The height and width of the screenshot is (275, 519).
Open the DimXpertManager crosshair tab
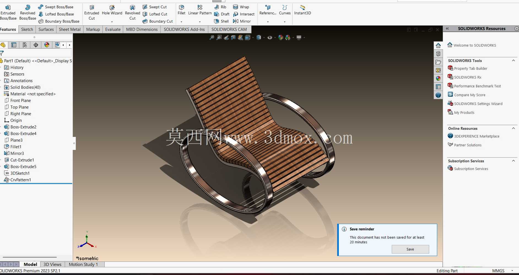tap(36, 45)
